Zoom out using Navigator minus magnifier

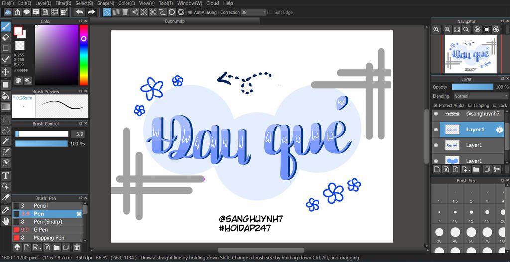(x=466, y=29)
